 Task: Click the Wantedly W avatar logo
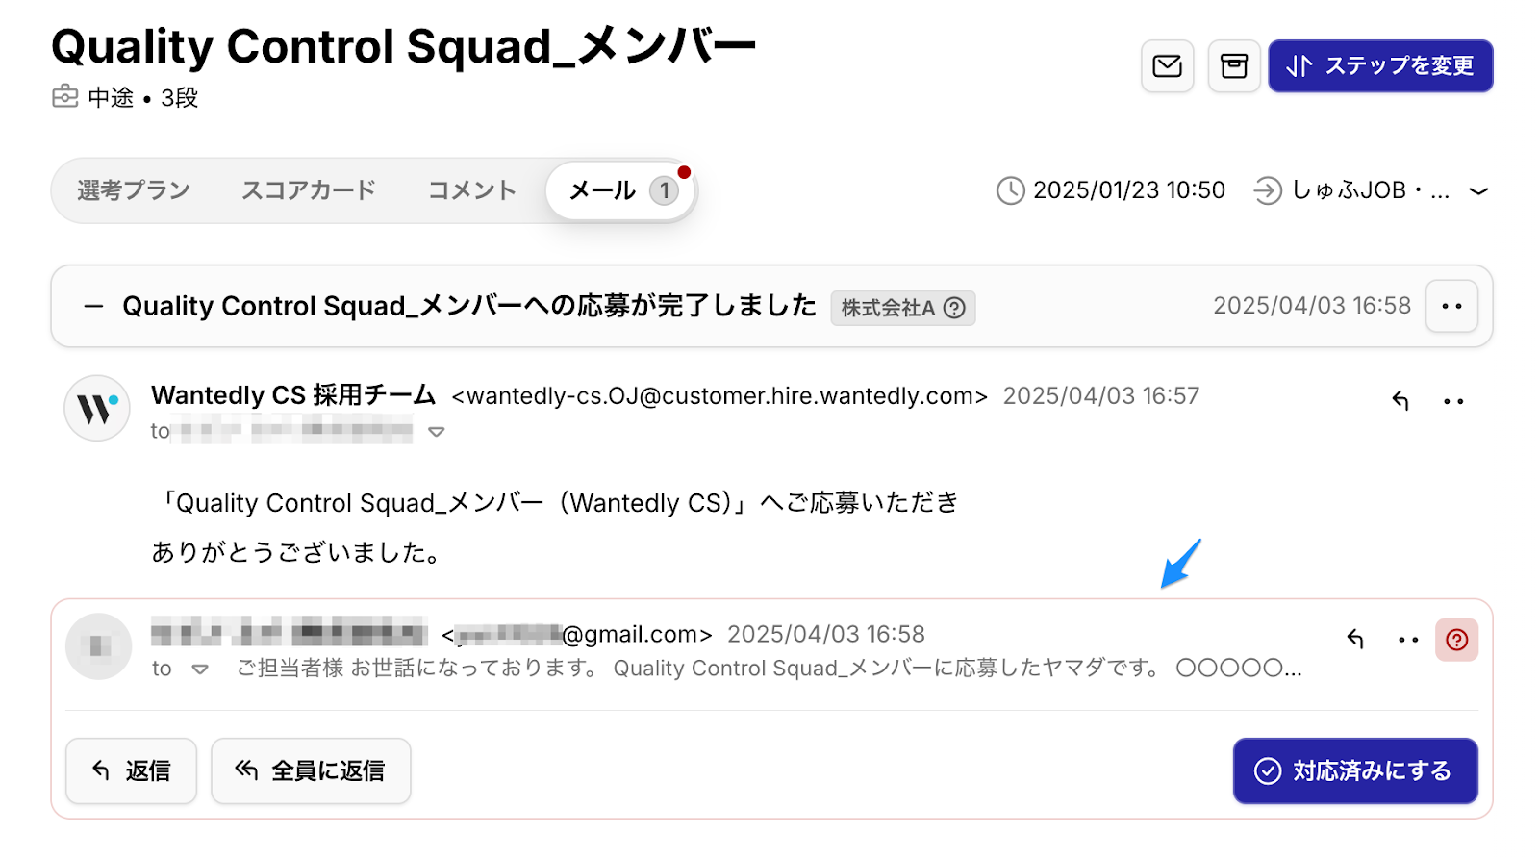(97, 408)
